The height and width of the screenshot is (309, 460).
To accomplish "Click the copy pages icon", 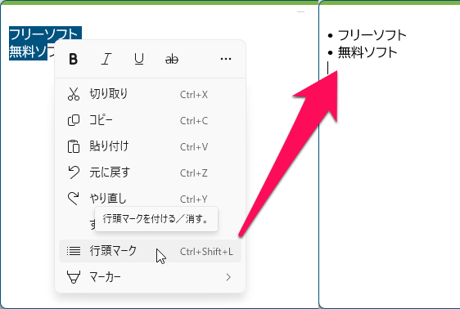I will (74, 120).
